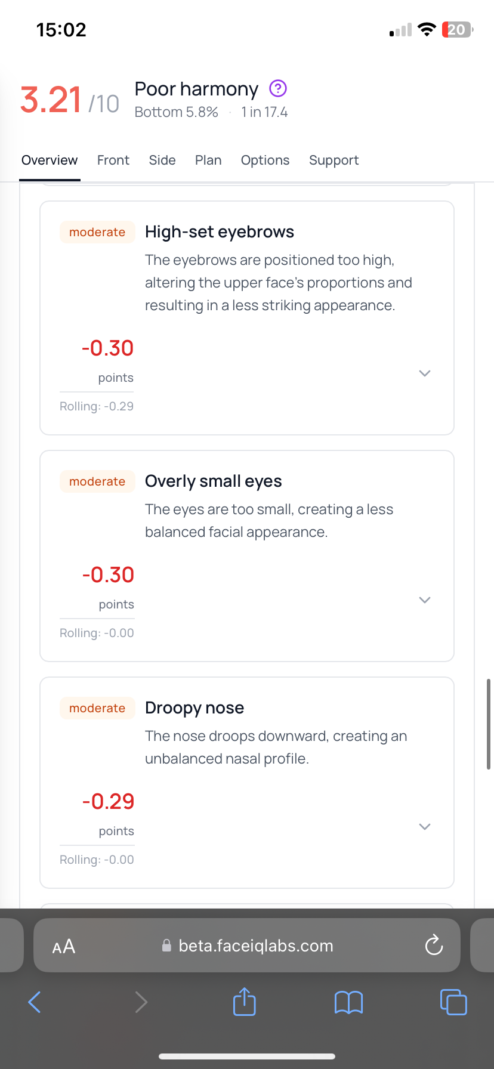
Task: Tap the beta.faceiqlabs.com address bar
Action: click(255, 946)
